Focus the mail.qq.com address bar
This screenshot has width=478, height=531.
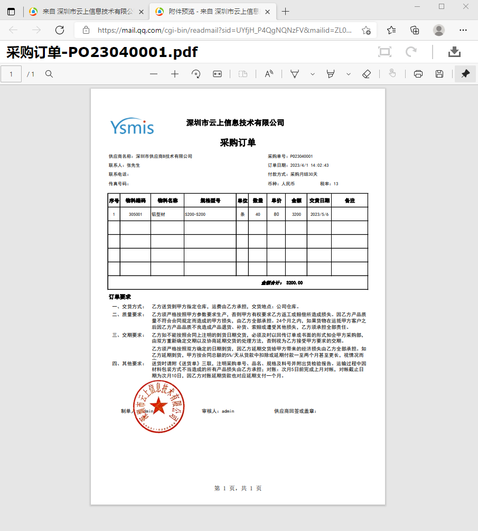[224, 30]
